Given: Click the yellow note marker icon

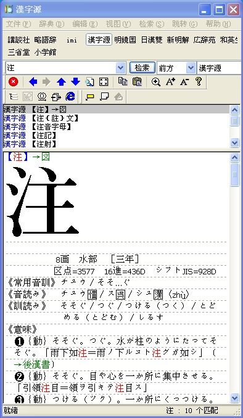Looking at the screenshot, I should [89, 97].
